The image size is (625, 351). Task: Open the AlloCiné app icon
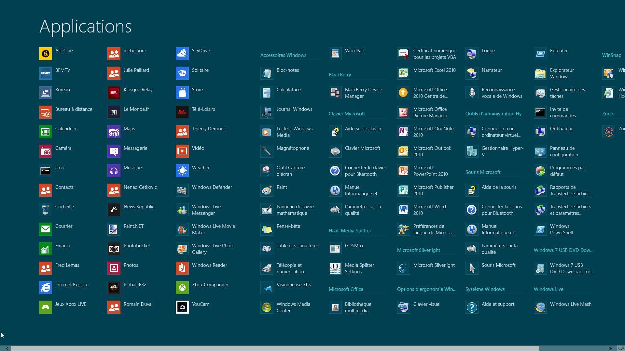pyautogui.click(x=46, y=54)
